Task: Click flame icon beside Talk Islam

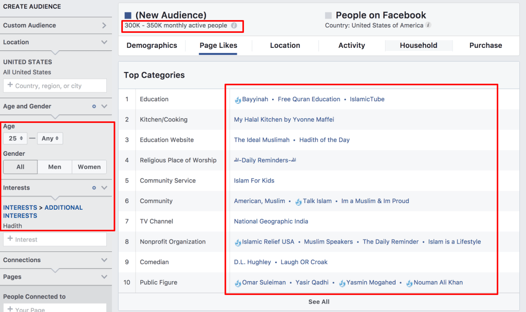Action: [298, 201]
